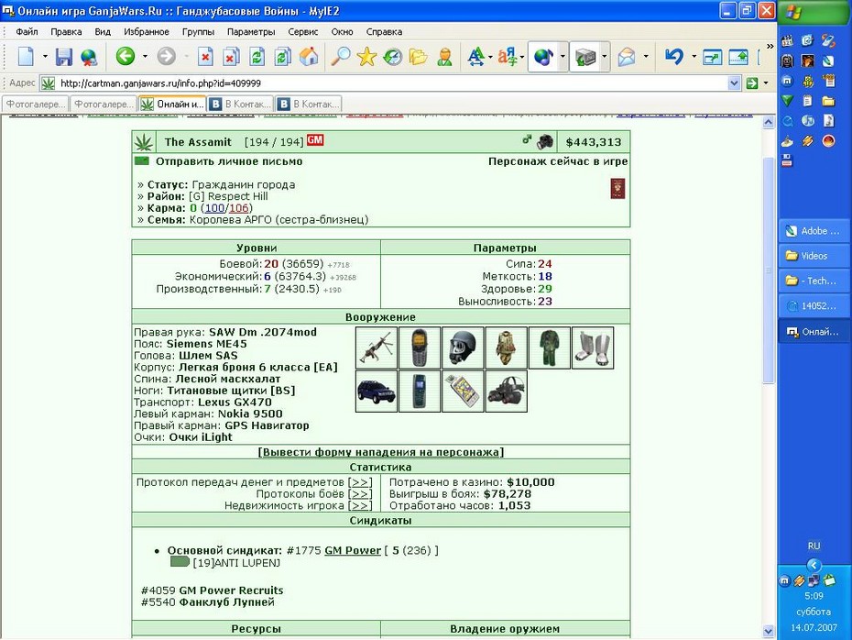Open the address bar dropdown arrow
The image size is (852, 640).
pos(734,83)
